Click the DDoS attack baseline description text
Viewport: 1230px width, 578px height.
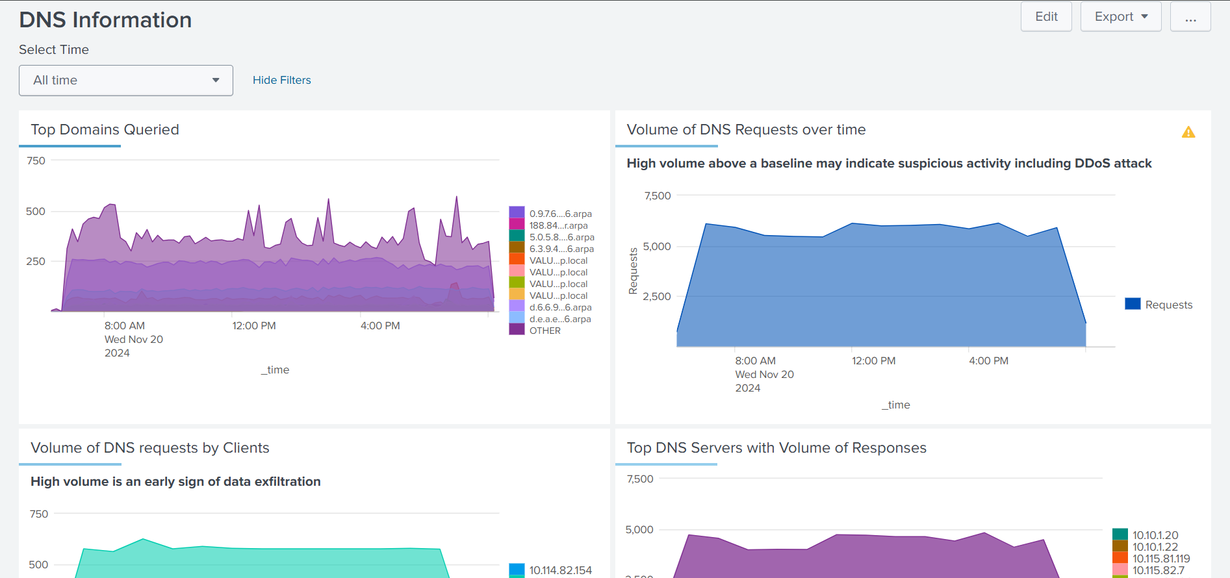click(x=889, y=163)
